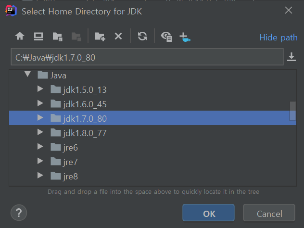Select the jre7 folder
304x228 pixels.
[153, 162]
